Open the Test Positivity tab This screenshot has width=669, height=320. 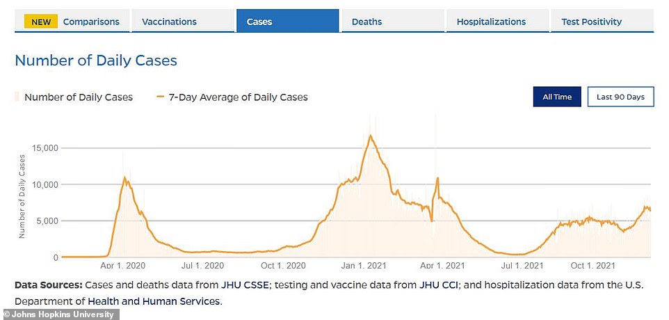[x=591, y=22]
